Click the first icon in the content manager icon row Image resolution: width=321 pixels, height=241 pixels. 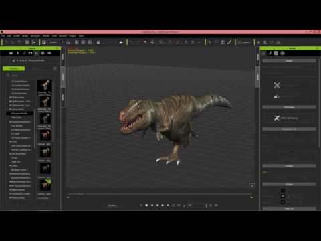(11, 53)
